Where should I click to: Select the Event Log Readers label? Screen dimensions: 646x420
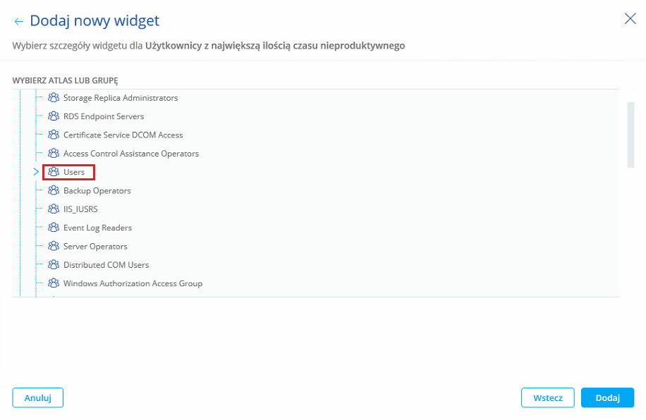[x=97, y=228]
